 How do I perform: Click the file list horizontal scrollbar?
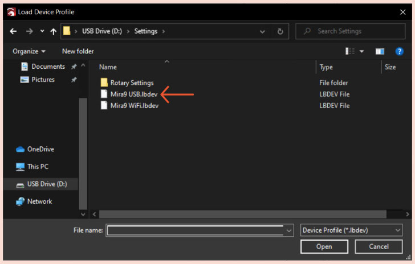click(x=243, y=214)
